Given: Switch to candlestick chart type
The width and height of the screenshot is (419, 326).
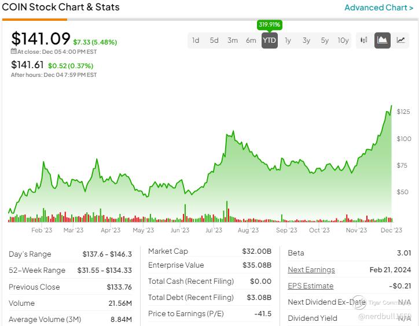Looking at the screenshot, I should point(364,40).
